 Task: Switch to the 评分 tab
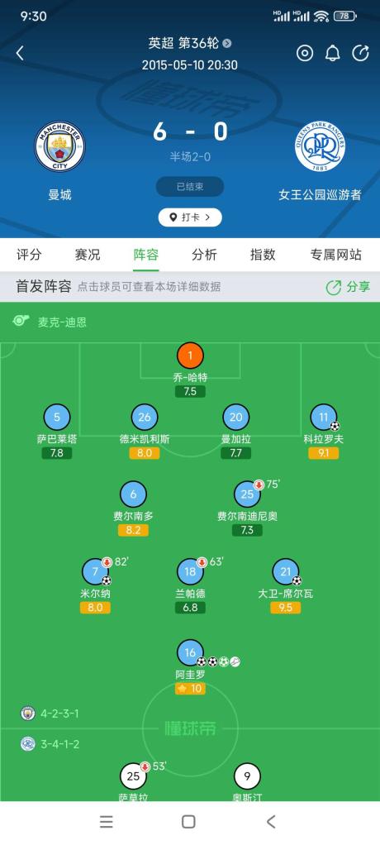point(29,255)
